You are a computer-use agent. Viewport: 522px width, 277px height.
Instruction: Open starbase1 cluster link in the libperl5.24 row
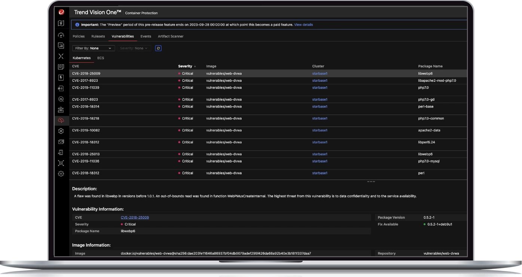320,142
